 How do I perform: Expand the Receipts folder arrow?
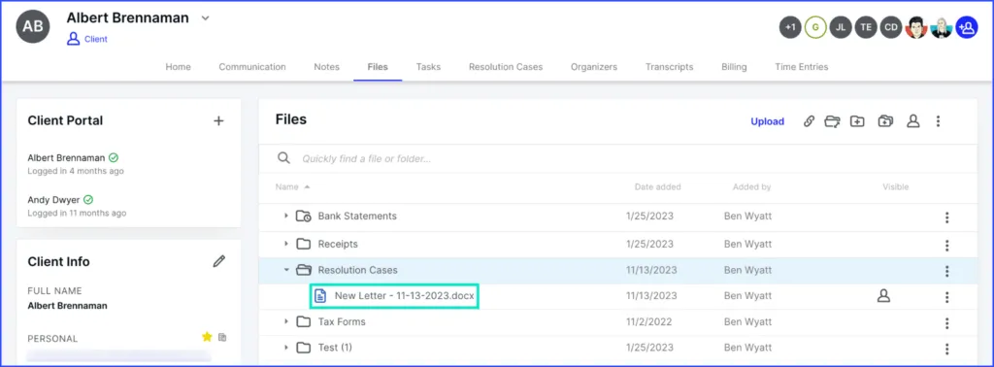pos(286,244)
